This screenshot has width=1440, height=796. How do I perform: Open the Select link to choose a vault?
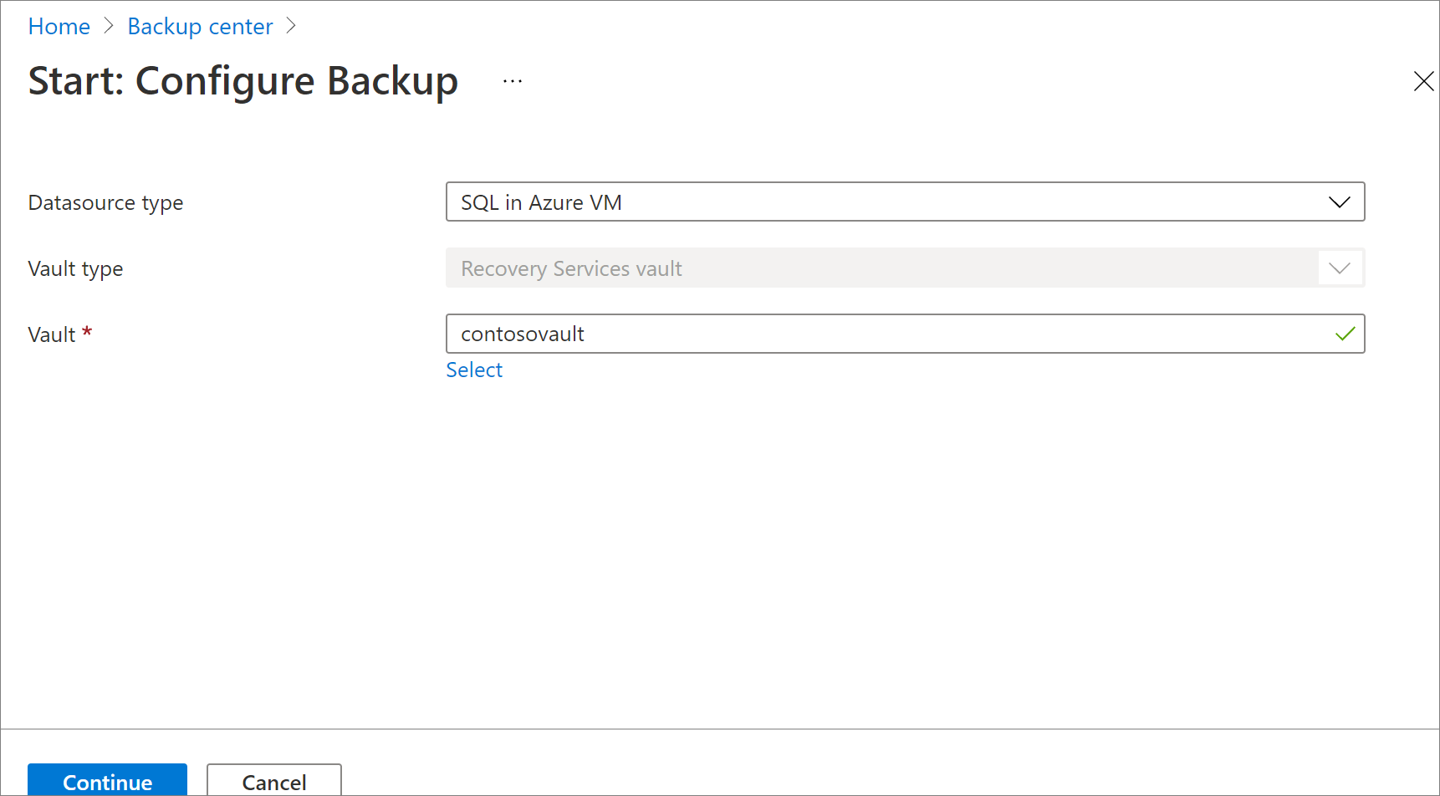(473, 369)
